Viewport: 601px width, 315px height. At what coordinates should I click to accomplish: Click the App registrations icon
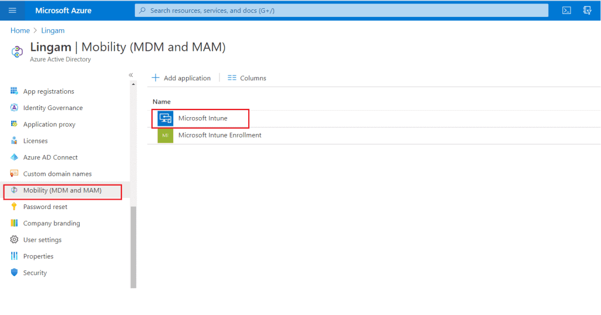click(x=14, y=91)
